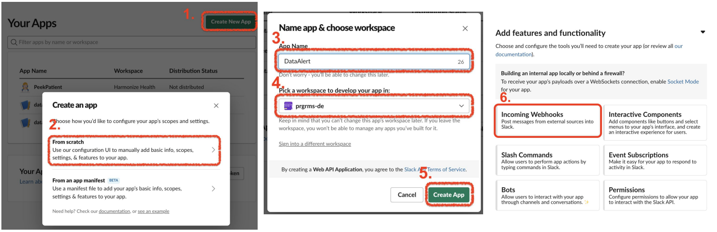Click the prgrms-de workspace icon

coord(288,106)
